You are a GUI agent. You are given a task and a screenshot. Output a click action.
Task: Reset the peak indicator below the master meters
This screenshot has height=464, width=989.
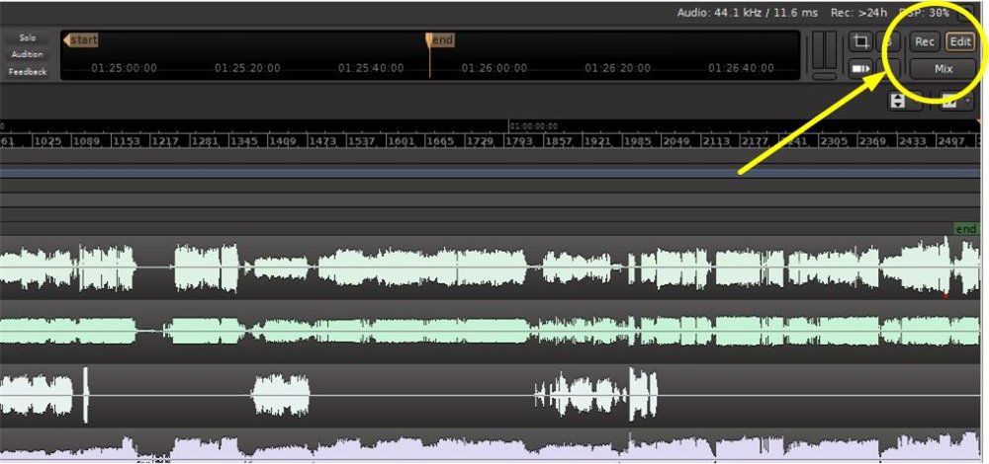click(824, 76)
